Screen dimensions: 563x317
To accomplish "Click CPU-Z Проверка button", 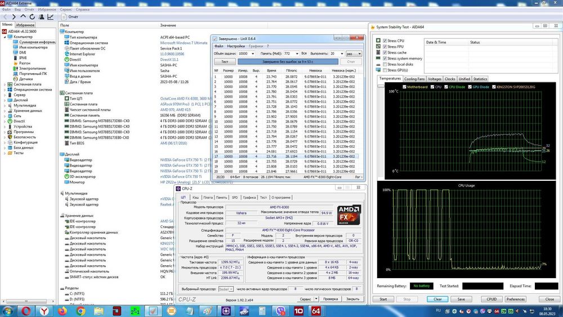I will [330, 298].
